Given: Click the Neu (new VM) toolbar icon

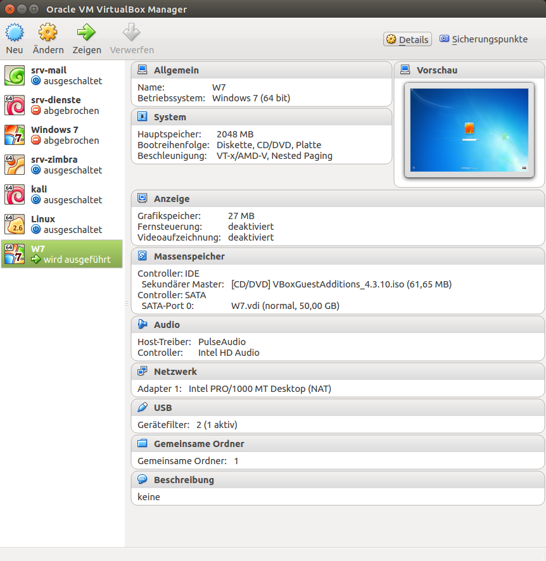Looking at the screenshot, I should pos(15,32).
